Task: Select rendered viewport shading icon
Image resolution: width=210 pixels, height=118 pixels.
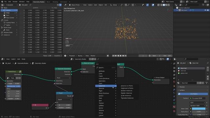Action: coord(169,5)
